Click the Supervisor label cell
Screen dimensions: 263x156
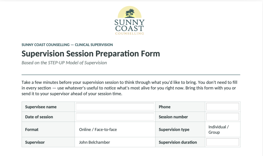pos(48,142)
